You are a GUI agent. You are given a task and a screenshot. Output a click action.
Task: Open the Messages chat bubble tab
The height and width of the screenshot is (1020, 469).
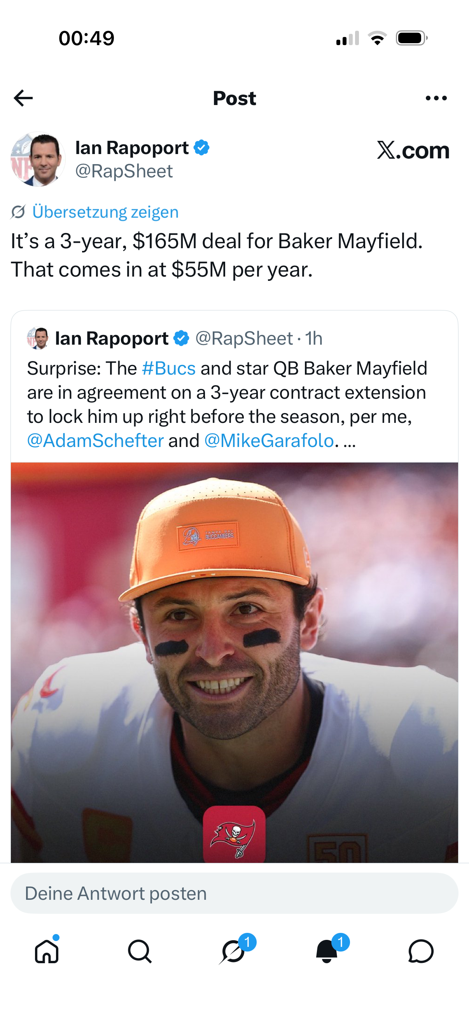[421, 951]
